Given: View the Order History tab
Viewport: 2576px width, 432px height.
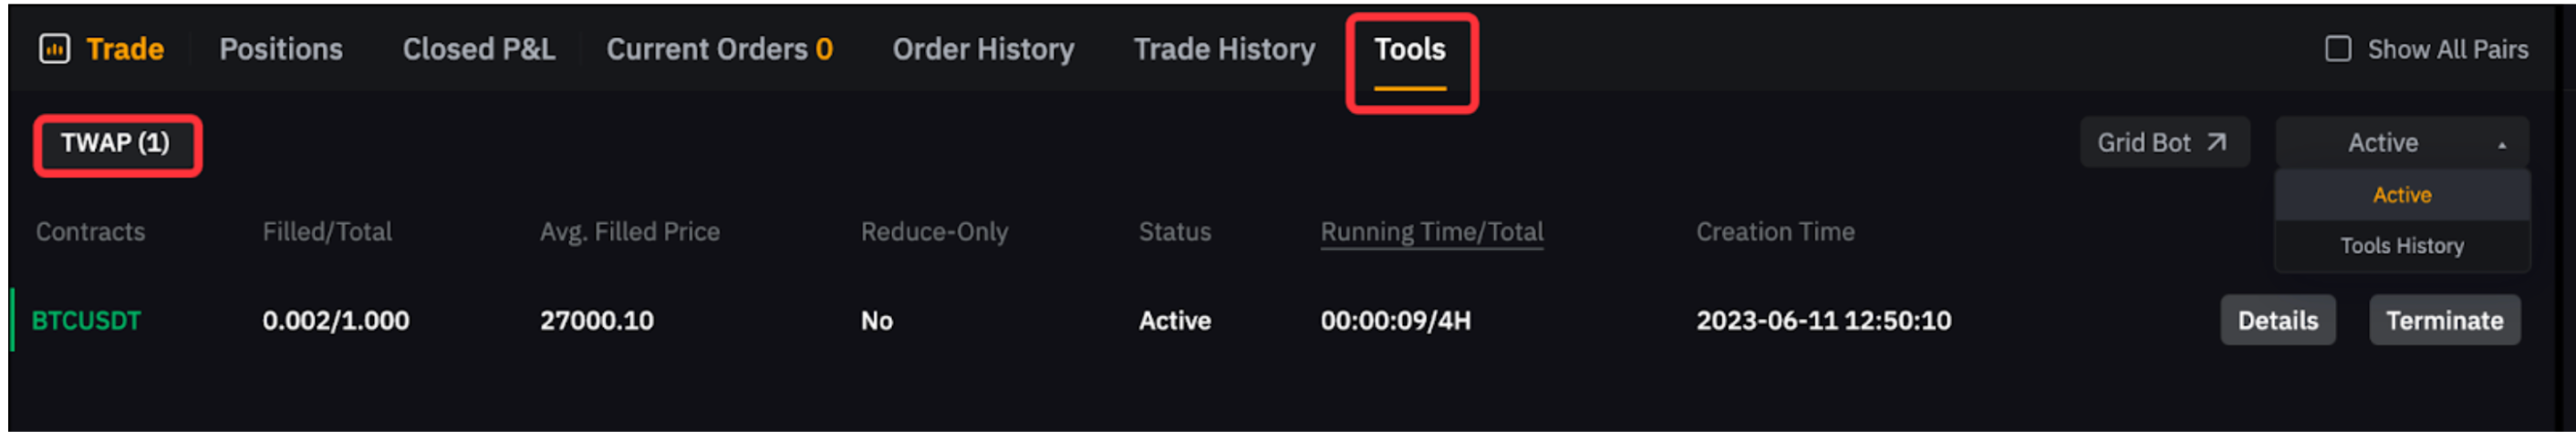Looking at the screenshot, I should (982, 49).
